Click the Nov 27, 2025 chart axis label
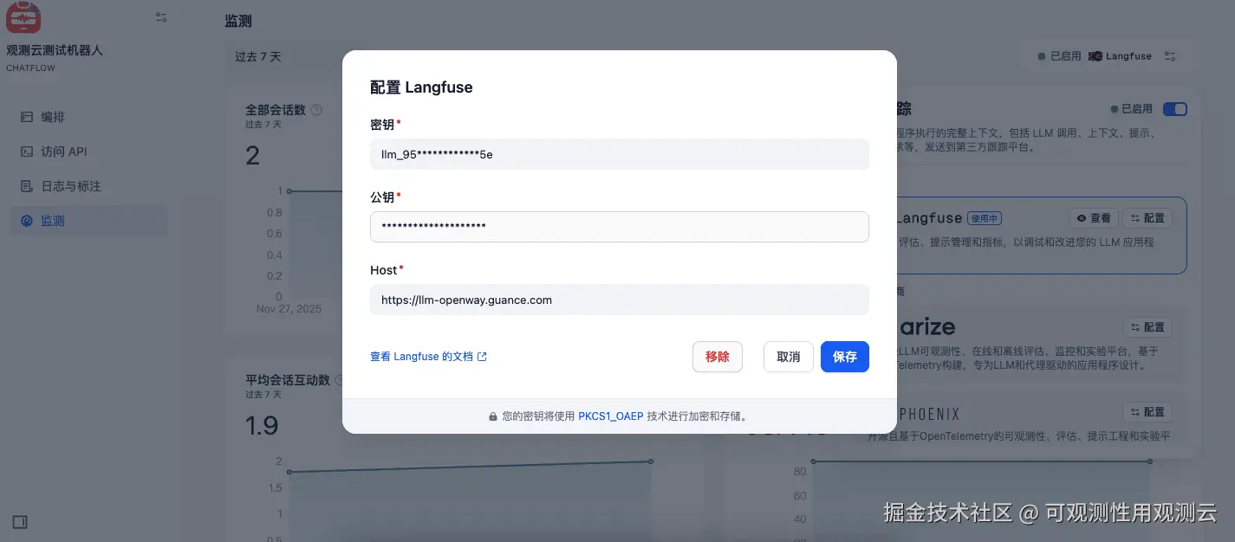The image size is (1235, 542). pyautogui.click(x=289, y=308)
